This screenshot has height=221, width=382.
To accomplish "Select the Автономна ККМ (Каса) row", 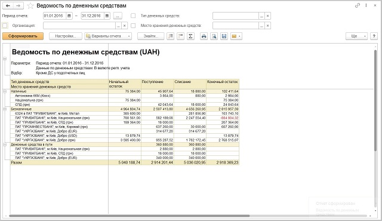I will tap(125, 96).
